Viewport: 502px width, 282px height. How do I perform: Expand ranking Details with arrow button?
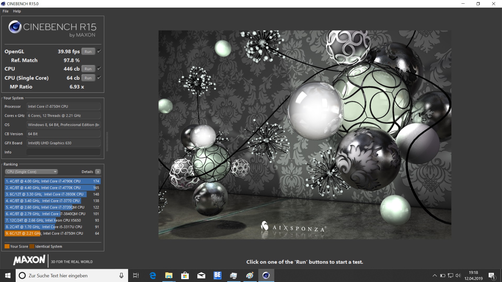[98, 172]
